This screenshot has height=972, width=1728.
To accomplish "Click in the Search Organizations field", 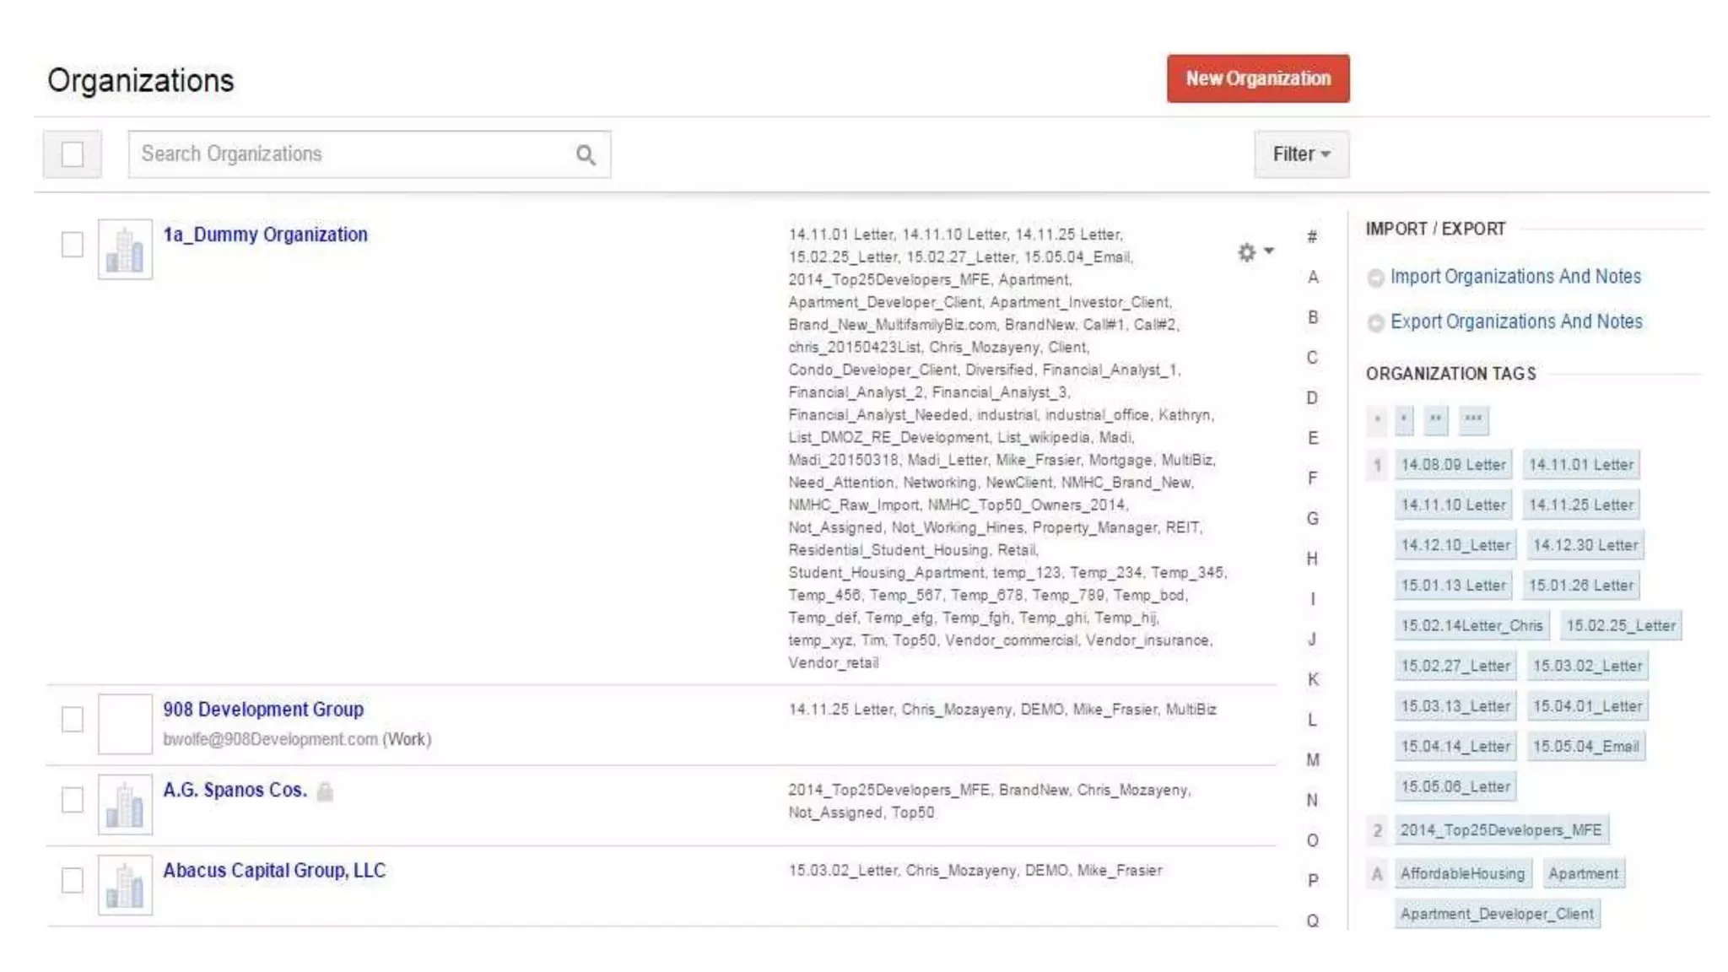I will click(354, 154).
